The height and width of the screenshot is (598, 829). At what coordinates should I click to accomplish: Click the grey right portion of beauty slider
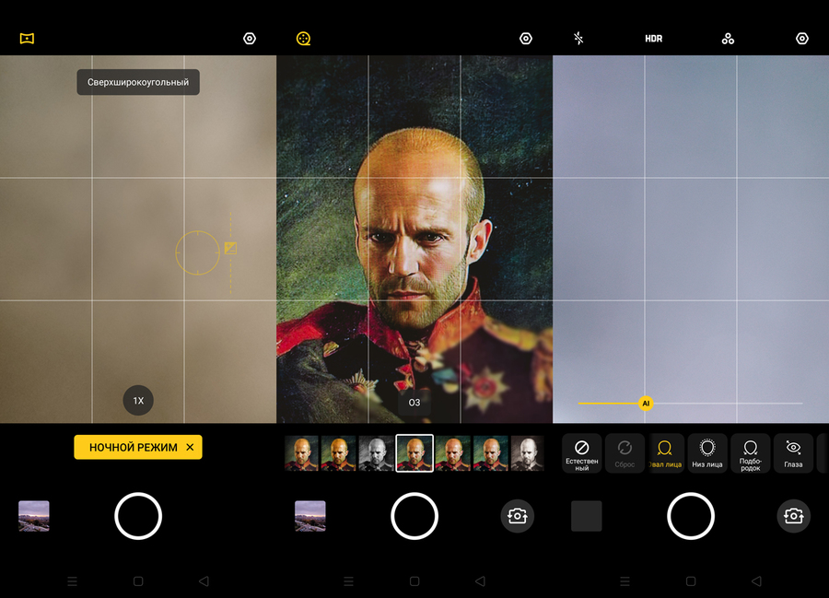728,404
